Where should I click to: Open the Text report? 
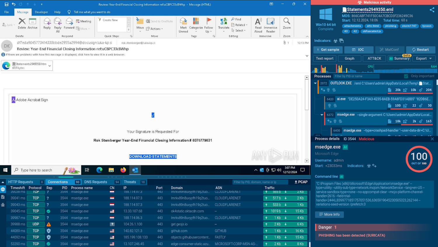tap(325, 59)
